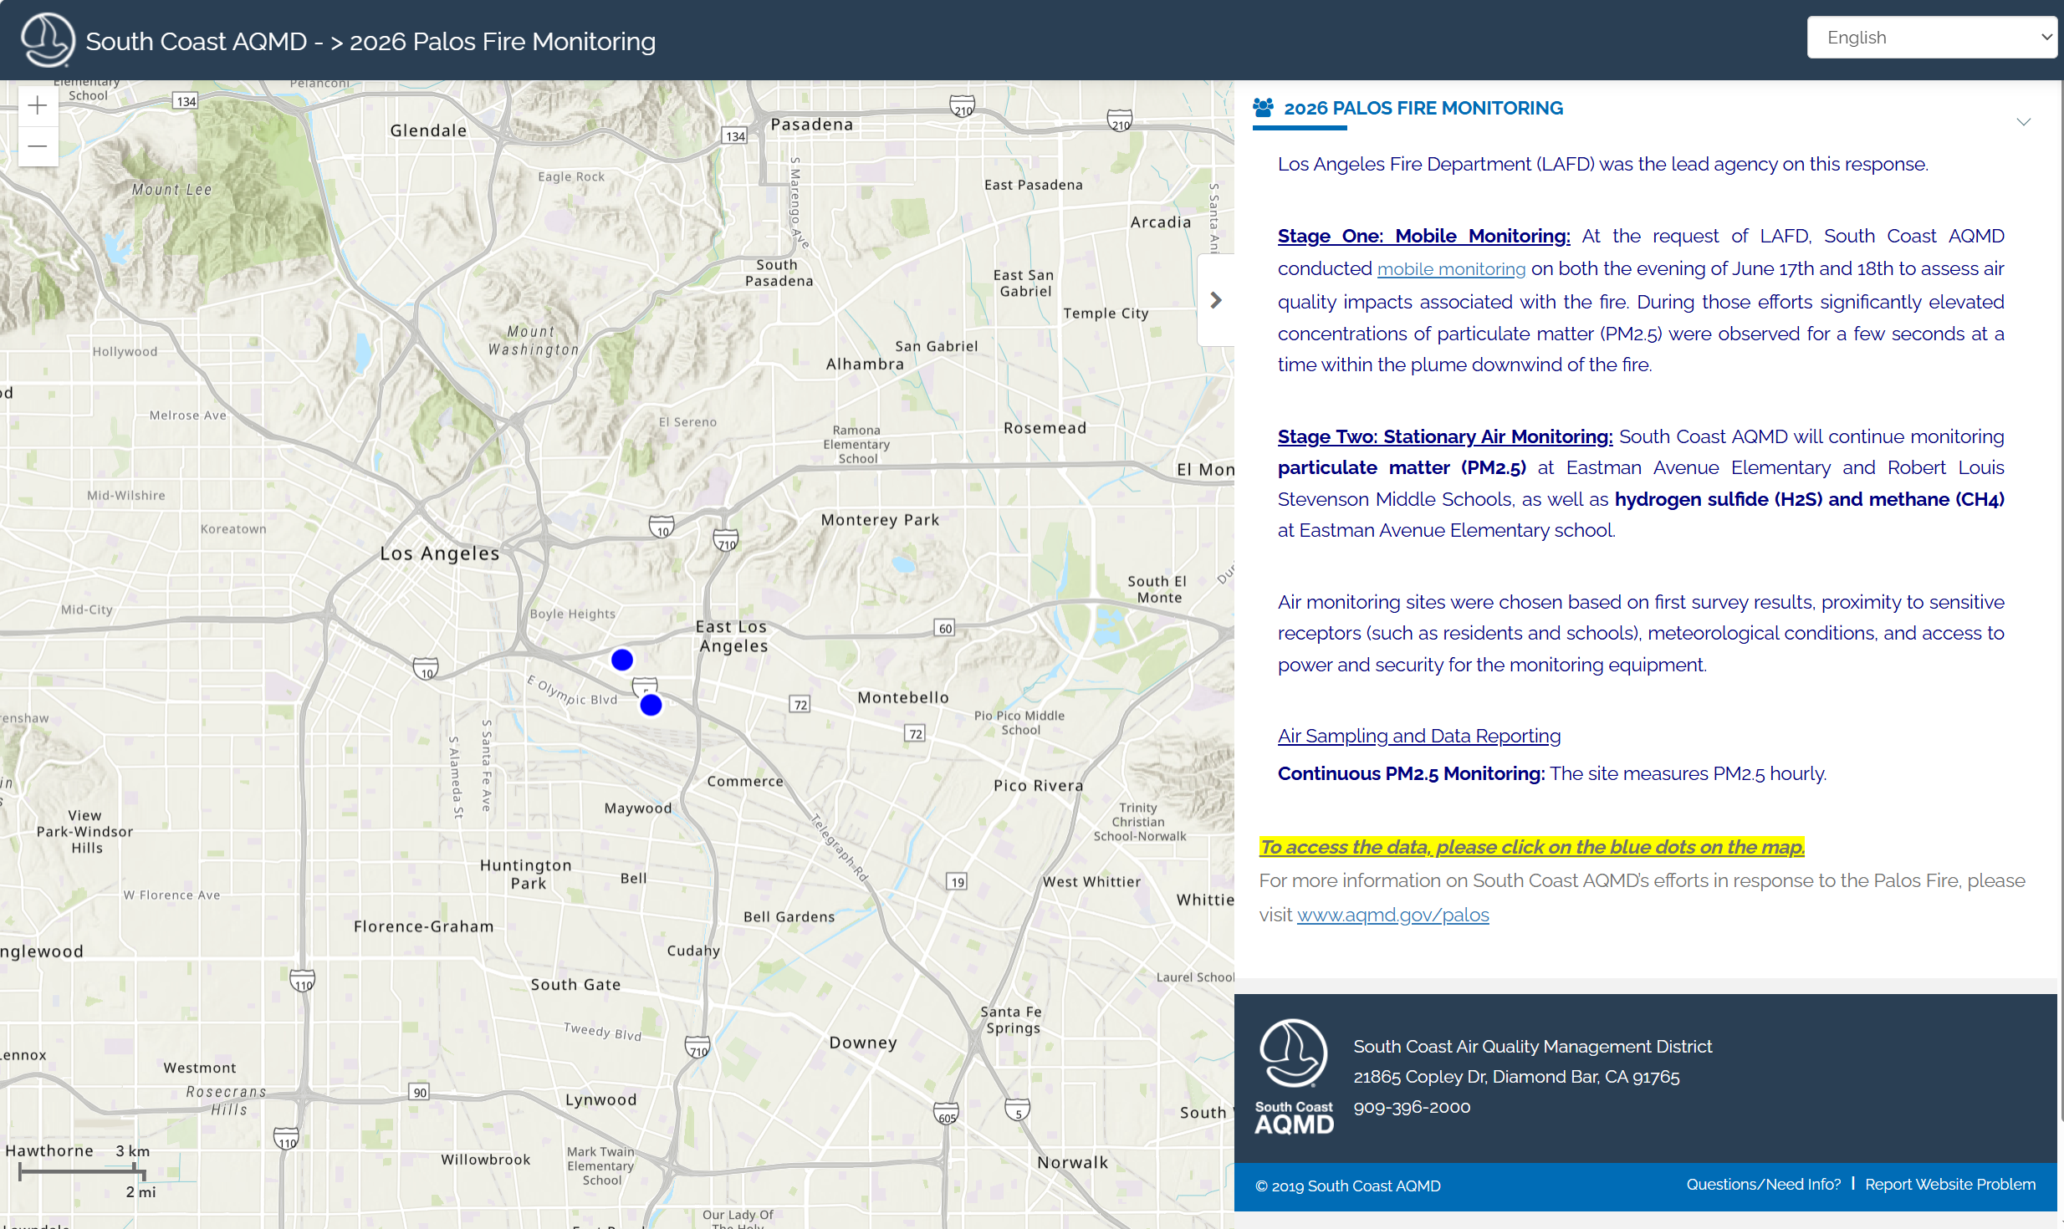Click the South Coast AQMD header logo
The width and height of the screenshot is (2064, 1229).
click(48, 40)
